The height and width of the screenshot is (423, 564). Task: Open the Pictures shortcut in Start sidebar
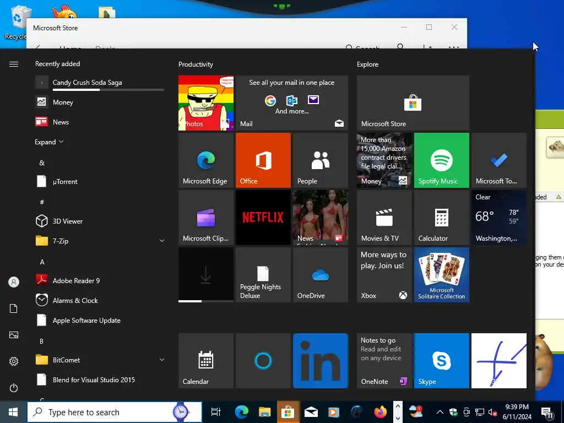pyautogui.click(x=14, y=335)
